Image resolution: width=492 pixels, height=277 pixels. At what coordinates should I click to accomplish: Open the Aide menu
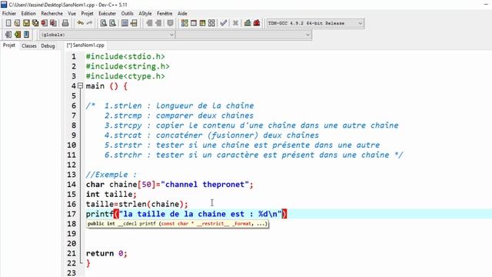182,14
